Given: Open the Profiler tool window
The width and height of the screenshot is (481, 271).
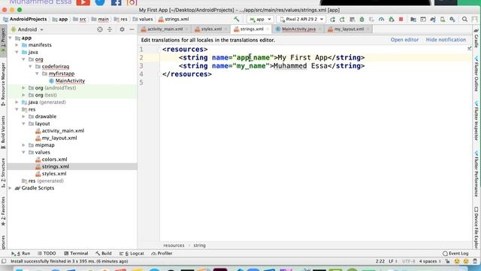Looking at the screenshot, I should tap(162, 254).
